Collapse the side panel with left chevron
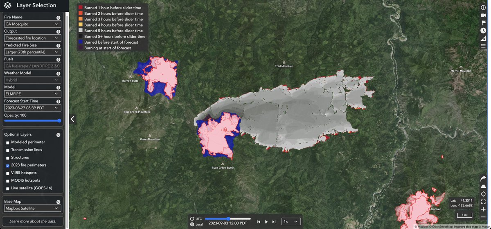Image resolution: width=491 pixels, height=229 pixels. tap(72, 119)
